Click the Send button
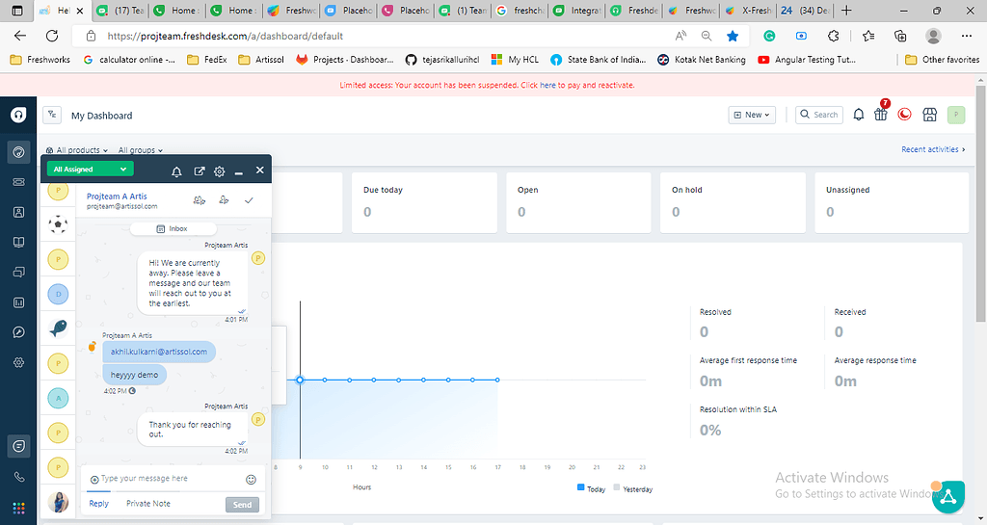987x525 pixels. (x=242, y=504)
